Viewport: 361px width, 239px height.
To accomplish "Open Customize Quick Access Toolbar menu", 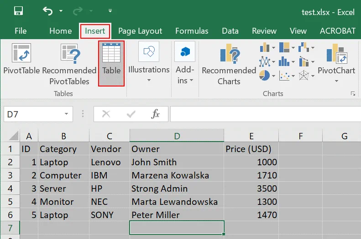I will click(x=110, y=11).
